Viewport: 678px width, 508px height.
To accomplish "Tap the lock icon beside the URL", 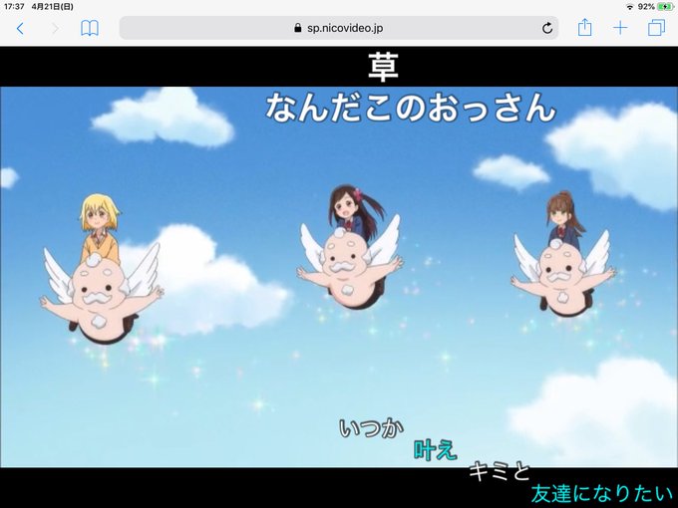I will tap(297, 28).
